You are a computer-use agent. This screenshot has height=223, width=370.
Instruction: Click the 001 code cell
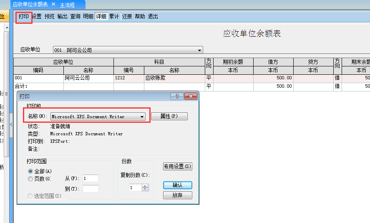point(38,78)
